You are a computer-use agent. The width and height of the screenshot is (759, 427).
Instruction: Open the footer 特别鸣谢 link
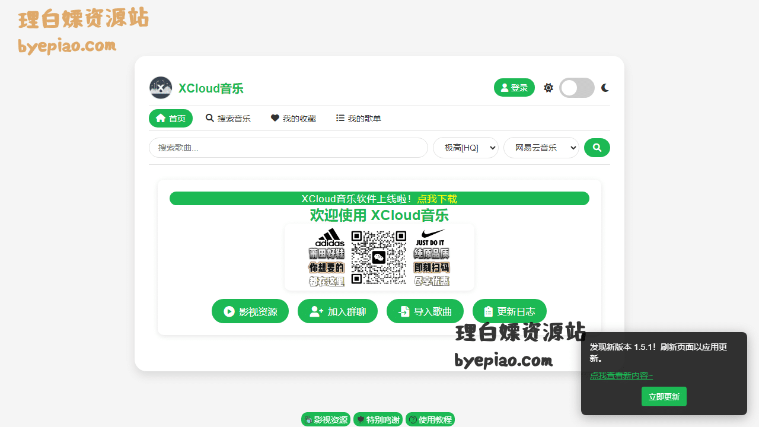378,420
